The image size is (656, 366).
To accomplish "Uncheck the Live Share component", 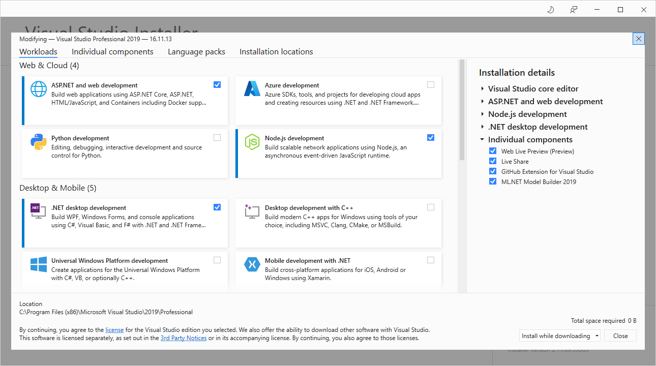I will [492, 161].
